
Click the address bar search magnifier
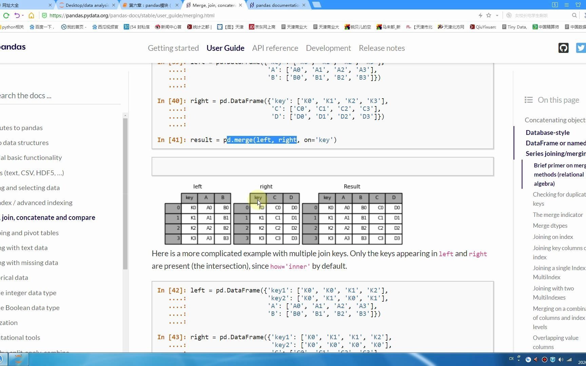point(574,15)
